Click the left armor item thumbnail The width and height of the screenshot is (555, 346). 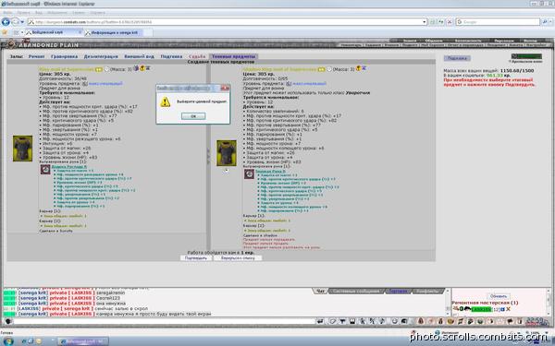(22, 149)
